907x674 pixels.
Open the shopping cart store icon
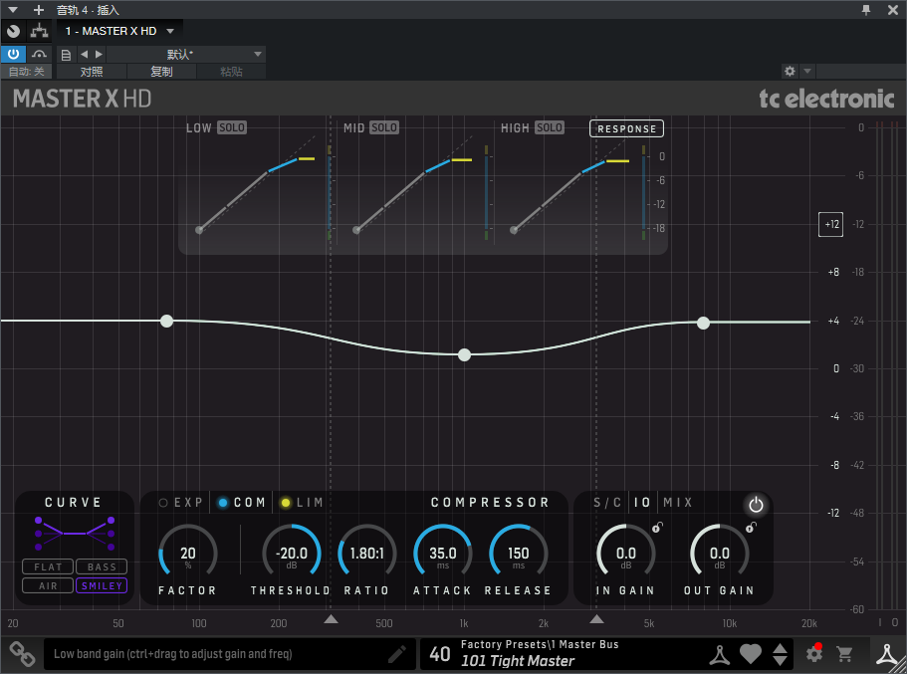coord(844,654)
